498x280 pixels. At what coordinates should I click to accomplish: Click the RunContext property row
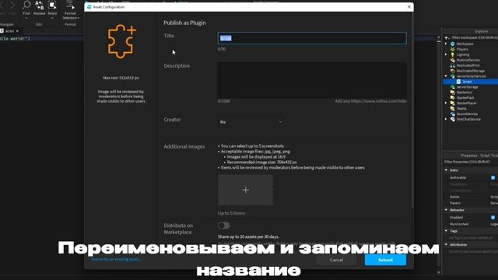tap(471, 224)
